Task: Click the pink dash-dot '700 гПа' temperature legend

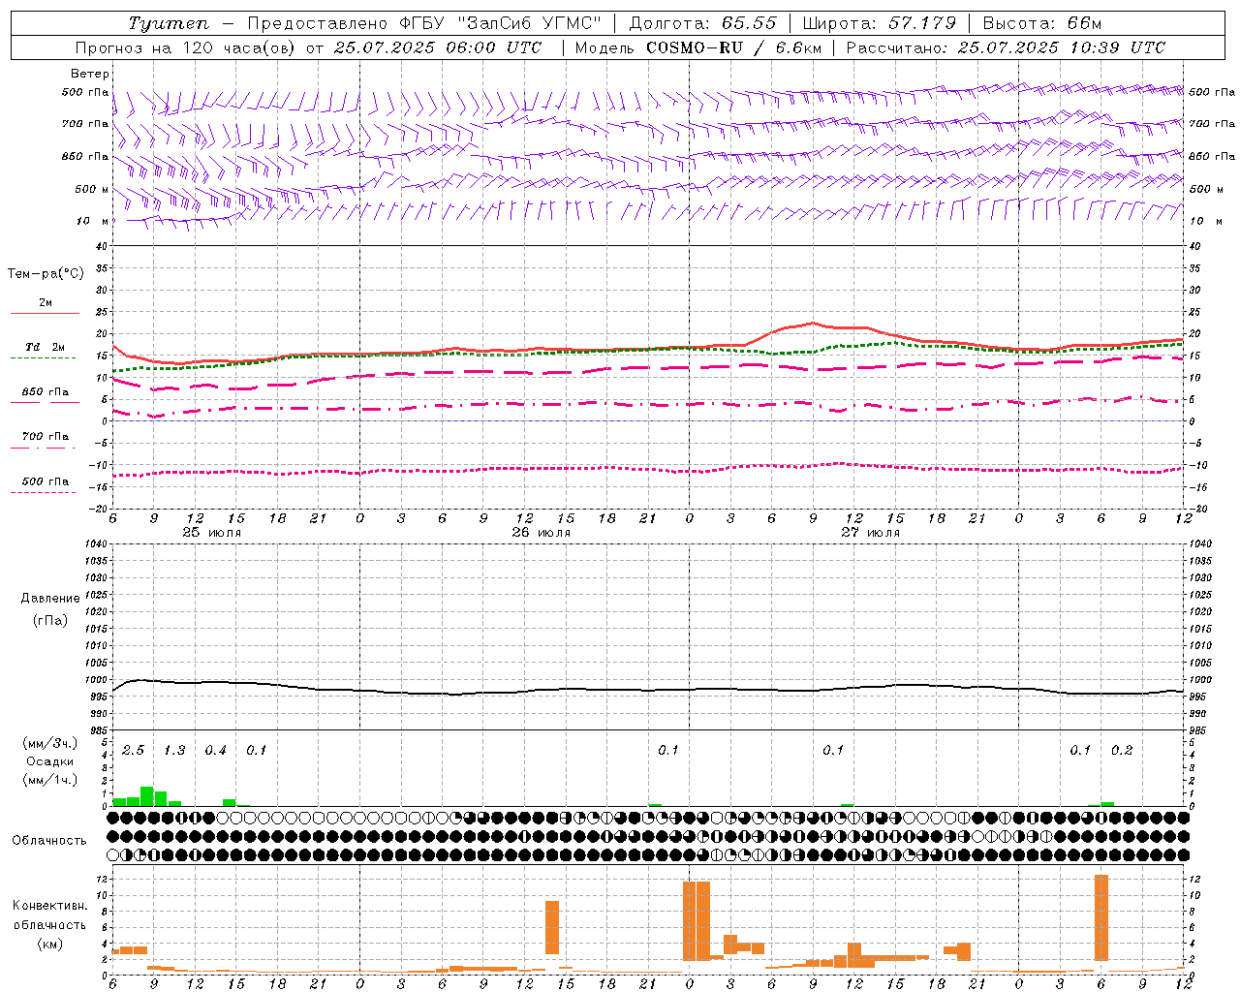Action: [x=45, y=442]
